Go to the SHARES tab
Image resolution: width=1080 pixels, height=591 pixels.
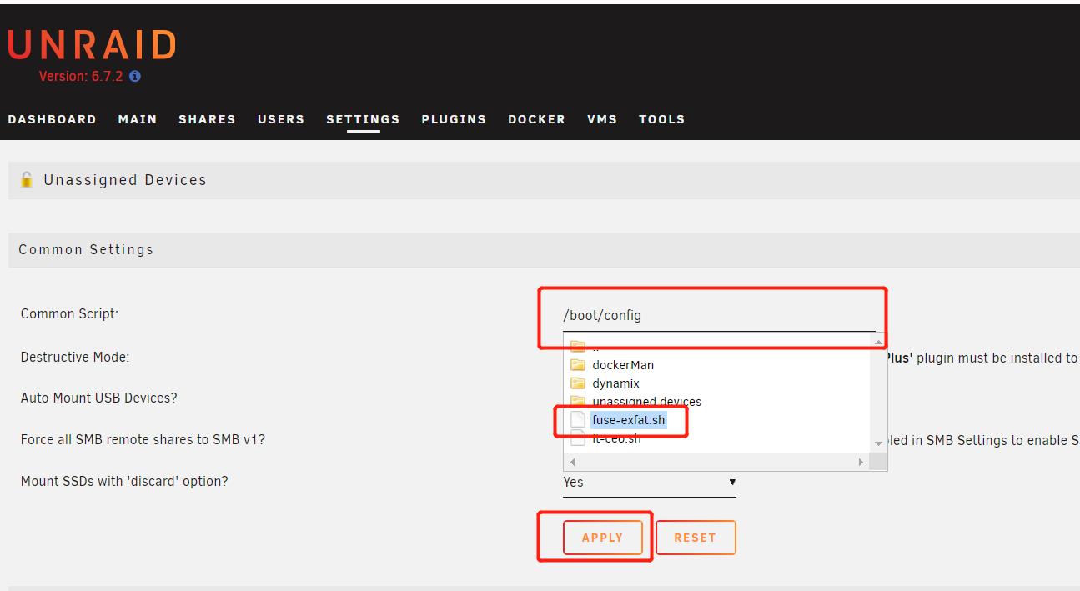207,119
